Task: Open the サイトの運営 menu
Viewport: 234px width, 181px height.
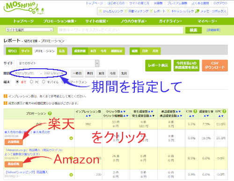Action: coord(97,21)
